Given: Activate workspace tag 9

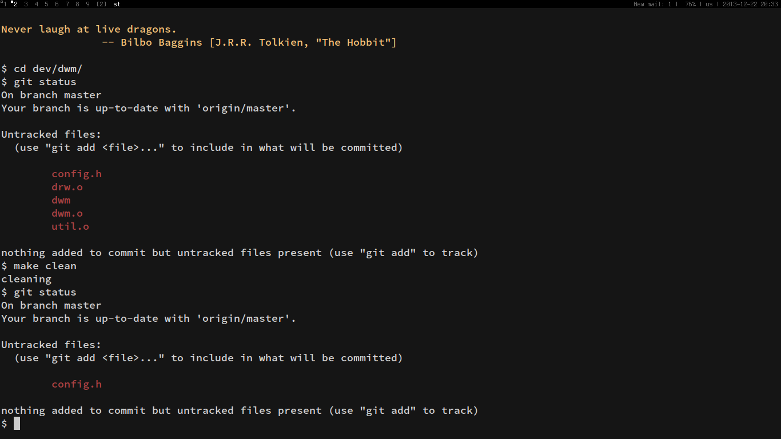Looking at the screenshot, I should click(x=87, y=4).
